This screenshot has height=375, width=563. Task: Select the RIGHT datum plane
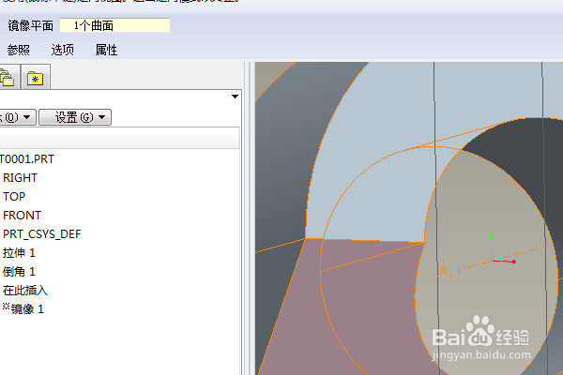click(20, 177)
